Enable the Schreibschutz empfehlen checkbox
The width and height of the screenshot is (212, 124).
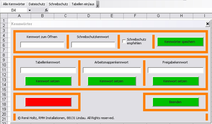click(x=124, y=41)
